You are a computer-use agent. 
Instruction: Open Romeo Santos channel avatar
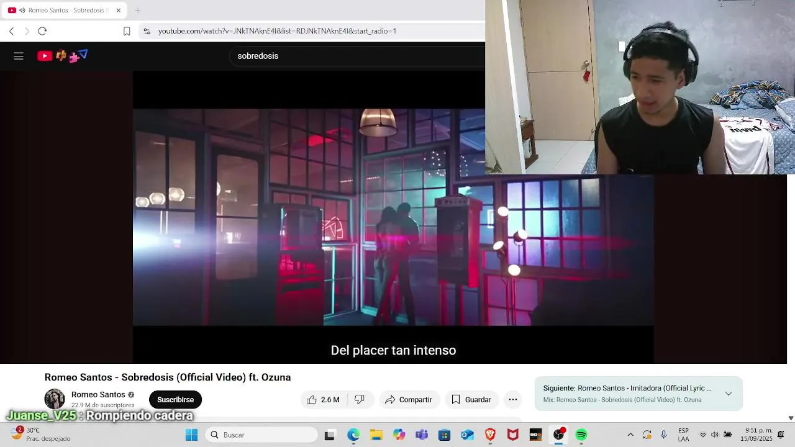pyautogui.click(x=55, y=399)
